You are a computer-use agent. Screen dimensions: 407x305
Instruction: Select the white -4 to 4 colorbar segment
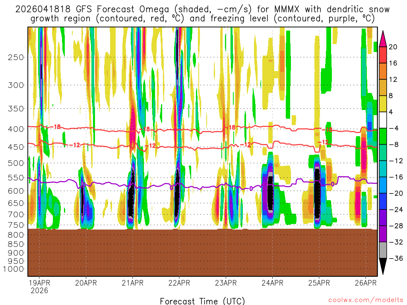tap(383, 120)
